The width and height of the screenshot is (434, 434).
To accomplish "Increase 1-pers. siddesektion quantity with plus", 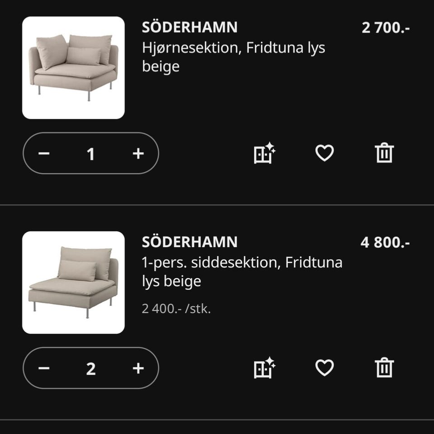I will [138, 368].
